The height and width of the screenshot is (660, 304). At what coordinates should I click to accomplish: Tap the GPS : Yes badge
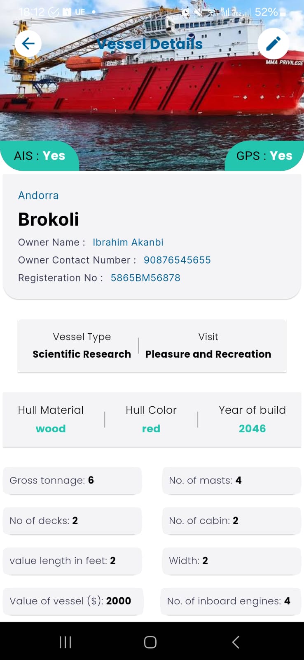point(264,156)
